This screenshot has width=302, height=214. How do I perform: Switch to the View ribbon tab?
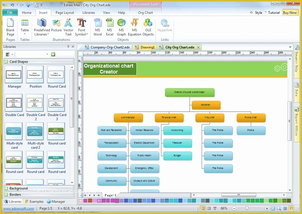click(106, 13)
